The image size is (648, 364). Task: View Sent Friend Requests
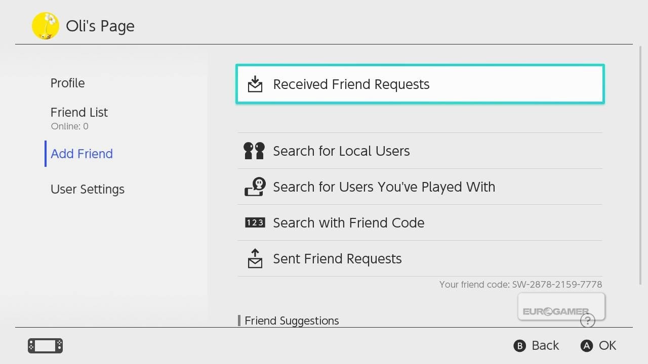point(337,258)
